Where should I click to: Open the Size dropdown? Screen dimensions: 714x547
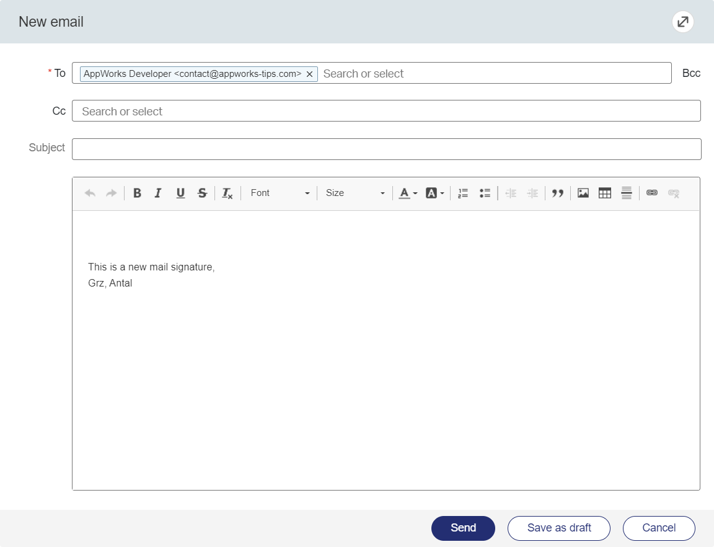coord(355,193)
